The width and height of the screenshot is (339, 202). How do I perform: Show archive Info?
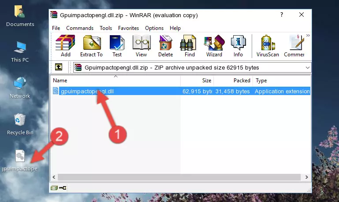238,46
